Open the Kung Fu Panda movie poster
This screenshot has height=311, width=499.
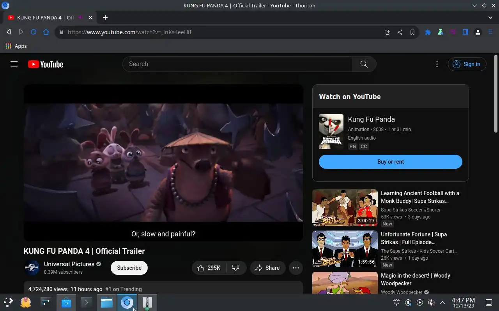[x=331, y=132]
